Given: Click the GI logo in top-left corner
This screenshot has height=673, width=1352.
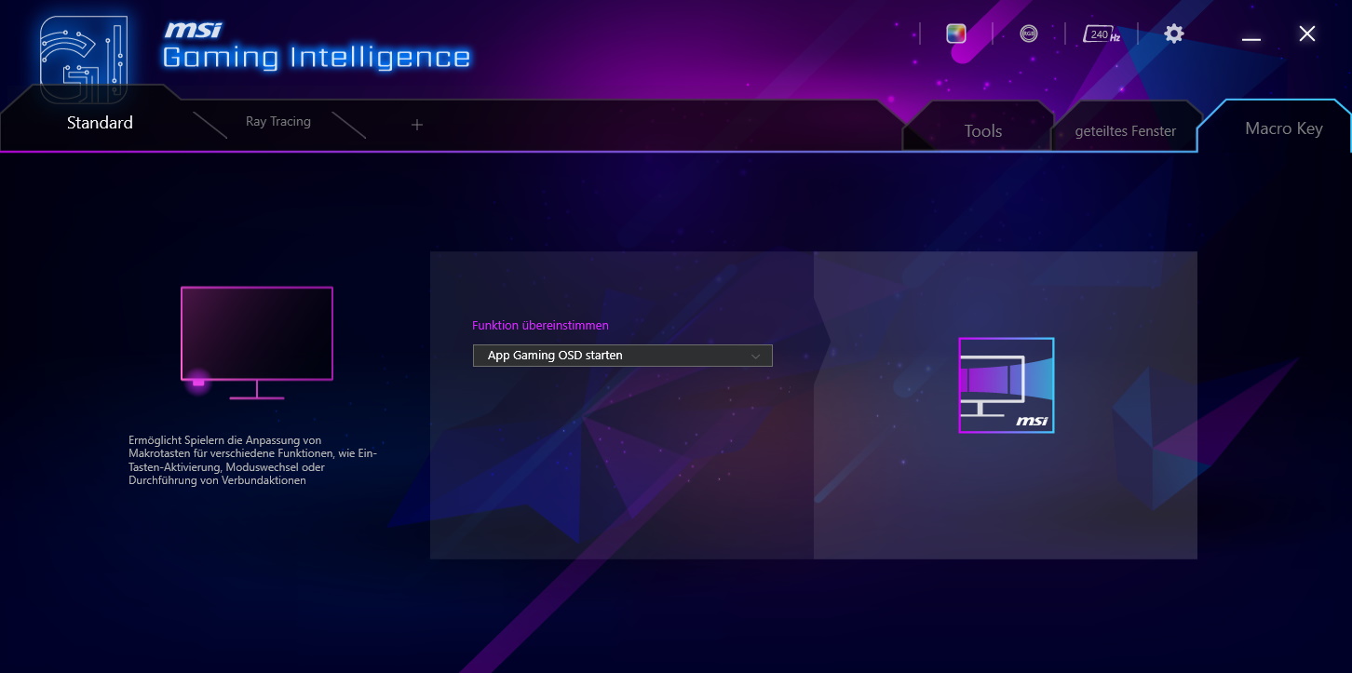Looking at the screenshot, I should pos(83,58).
